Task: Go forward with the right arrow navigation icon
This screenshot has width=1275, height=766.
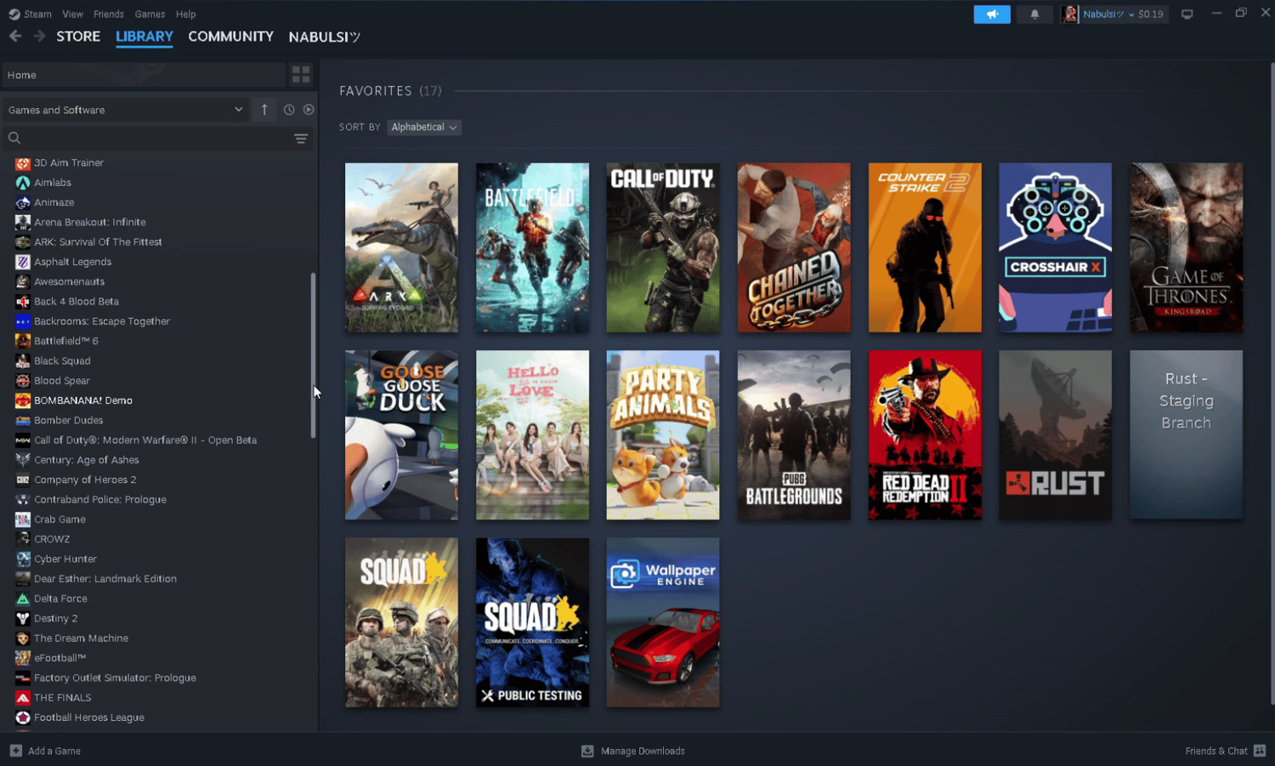Action: click(39, 36)
